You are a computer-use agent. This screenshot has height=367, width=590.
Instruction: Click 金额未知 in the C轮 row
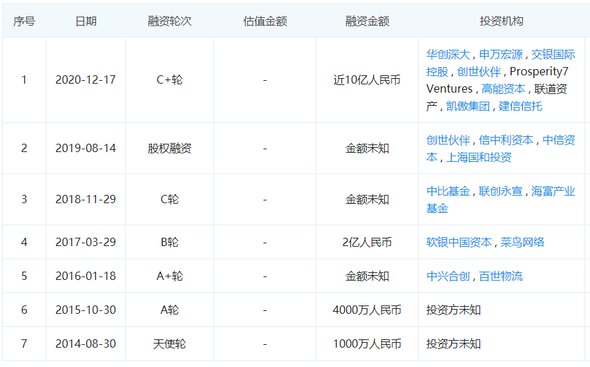[368, 200]
